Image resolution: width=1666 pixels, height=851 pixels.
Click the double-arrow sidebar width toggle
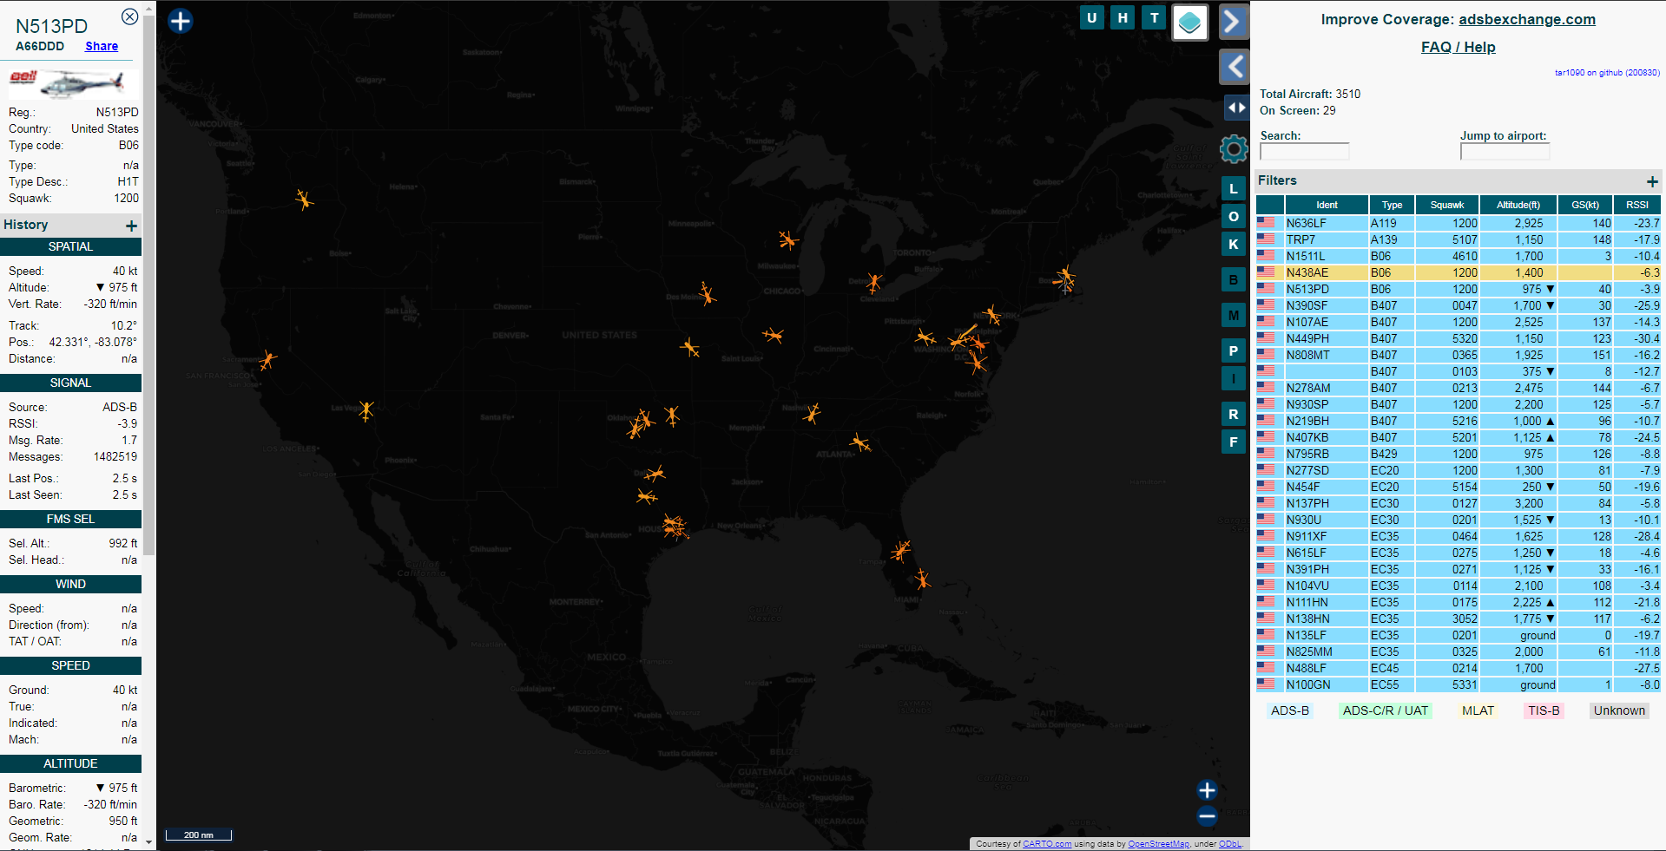pos(1236,108)
